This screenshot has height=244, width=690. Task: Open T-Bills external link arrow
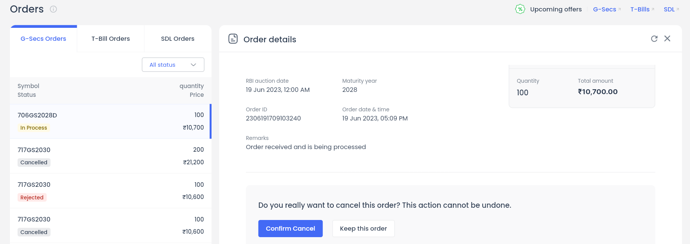(x=653, y=9)
